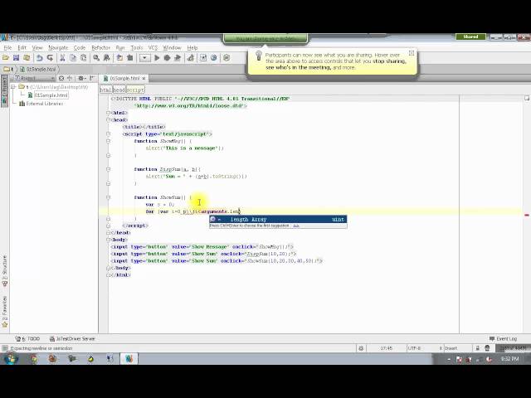Collapse the head tag fold marker

point(109,119)
